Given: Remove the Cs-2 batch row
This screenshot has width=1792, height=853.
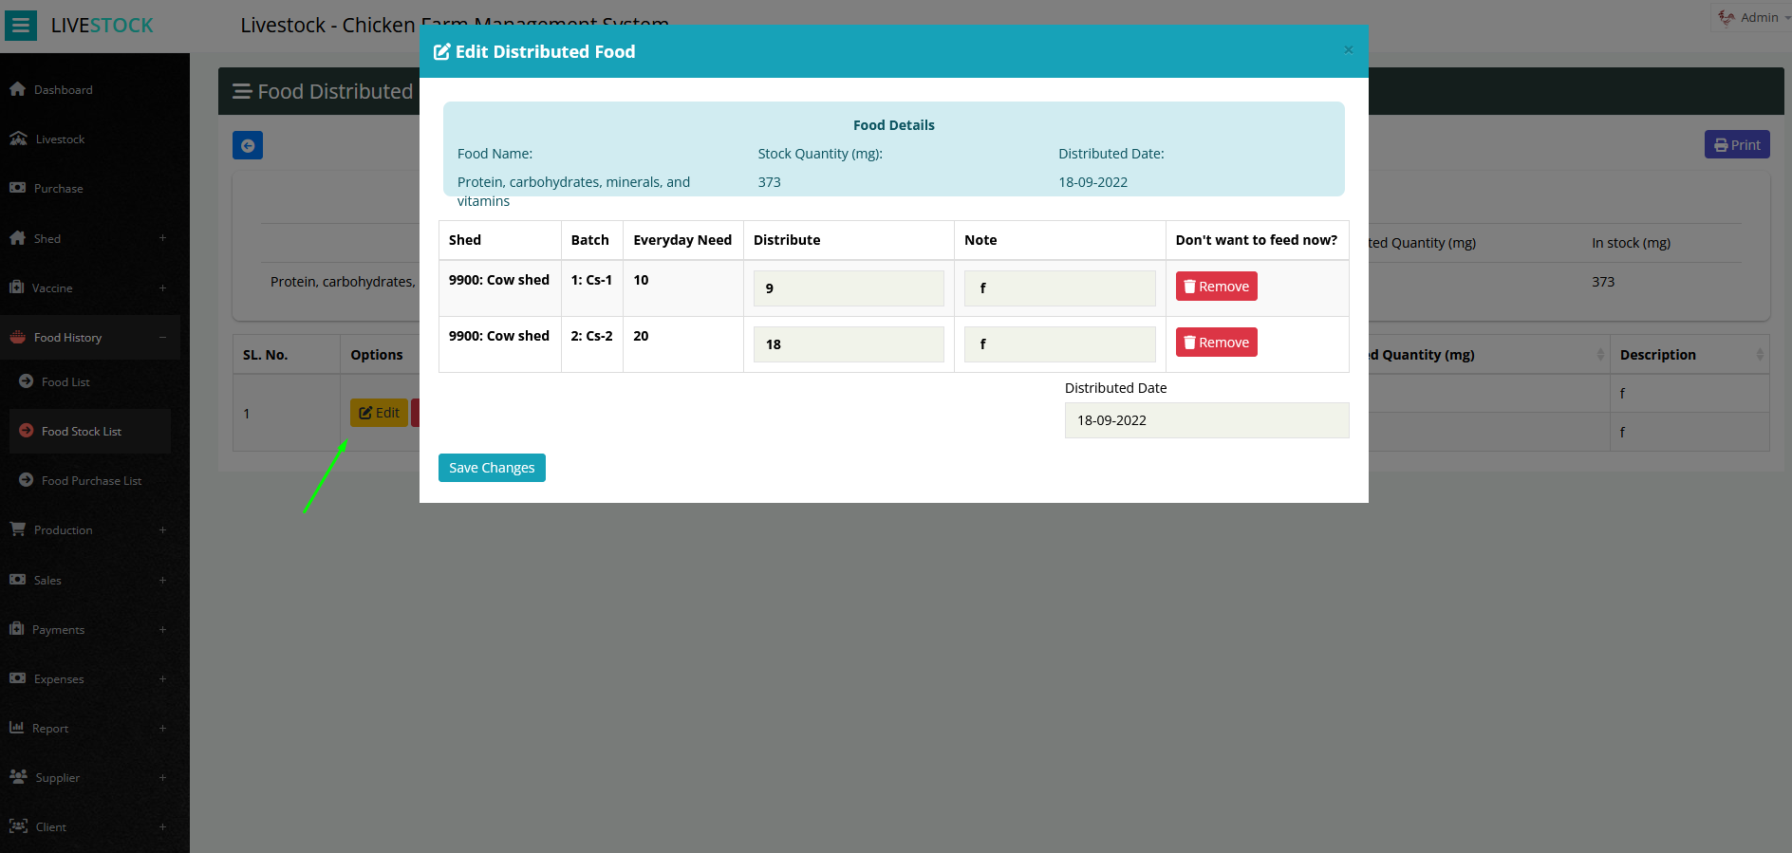Looking at the screenshot, I should pyautogui.click(x=1216, y=343).
